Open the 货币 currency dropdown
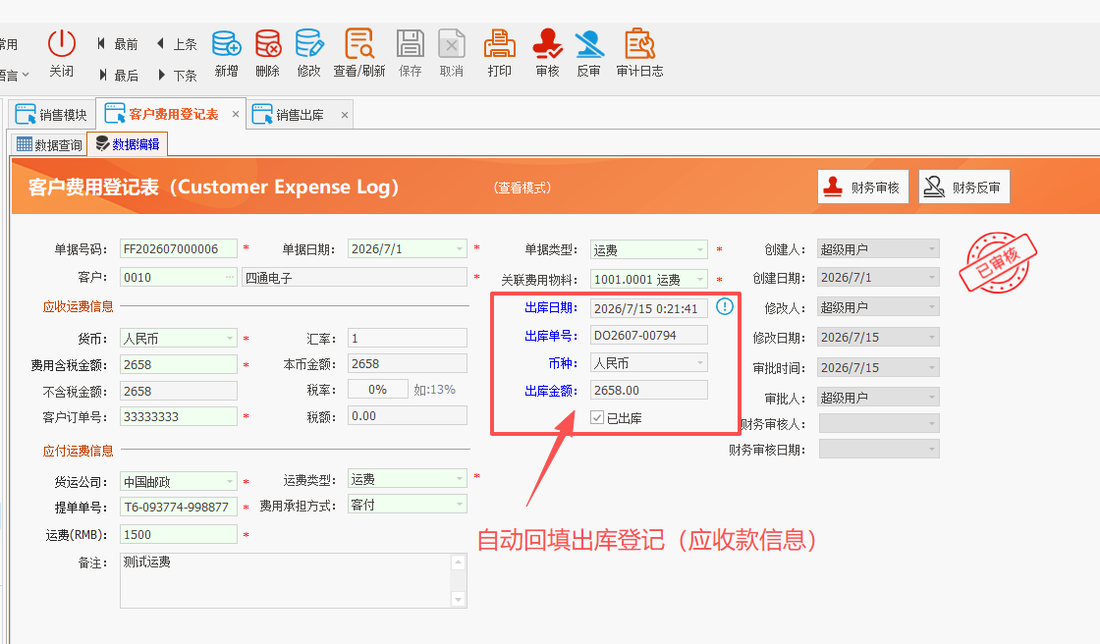Screen dimensions: 1100x644 [230, 338]
